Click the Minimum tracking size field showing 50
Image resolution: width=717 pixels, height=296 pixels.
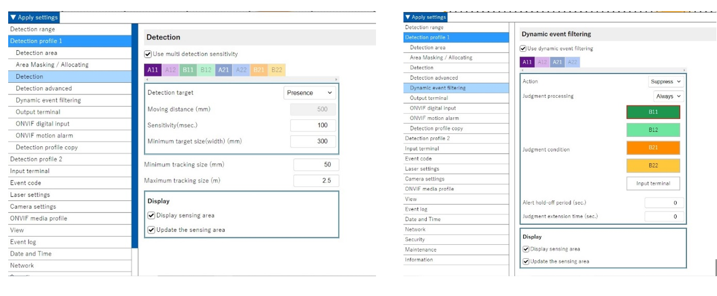click(316, 165)
